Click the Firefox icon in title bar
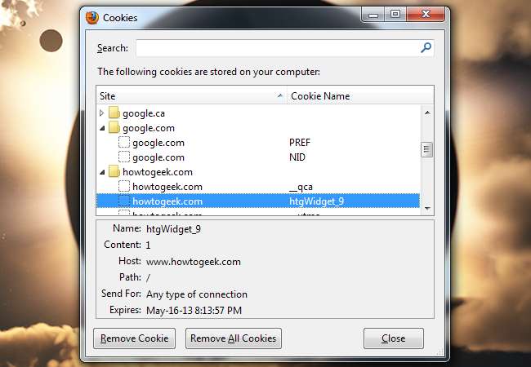This screenshot has width=531, height=367. coord(92,18)
